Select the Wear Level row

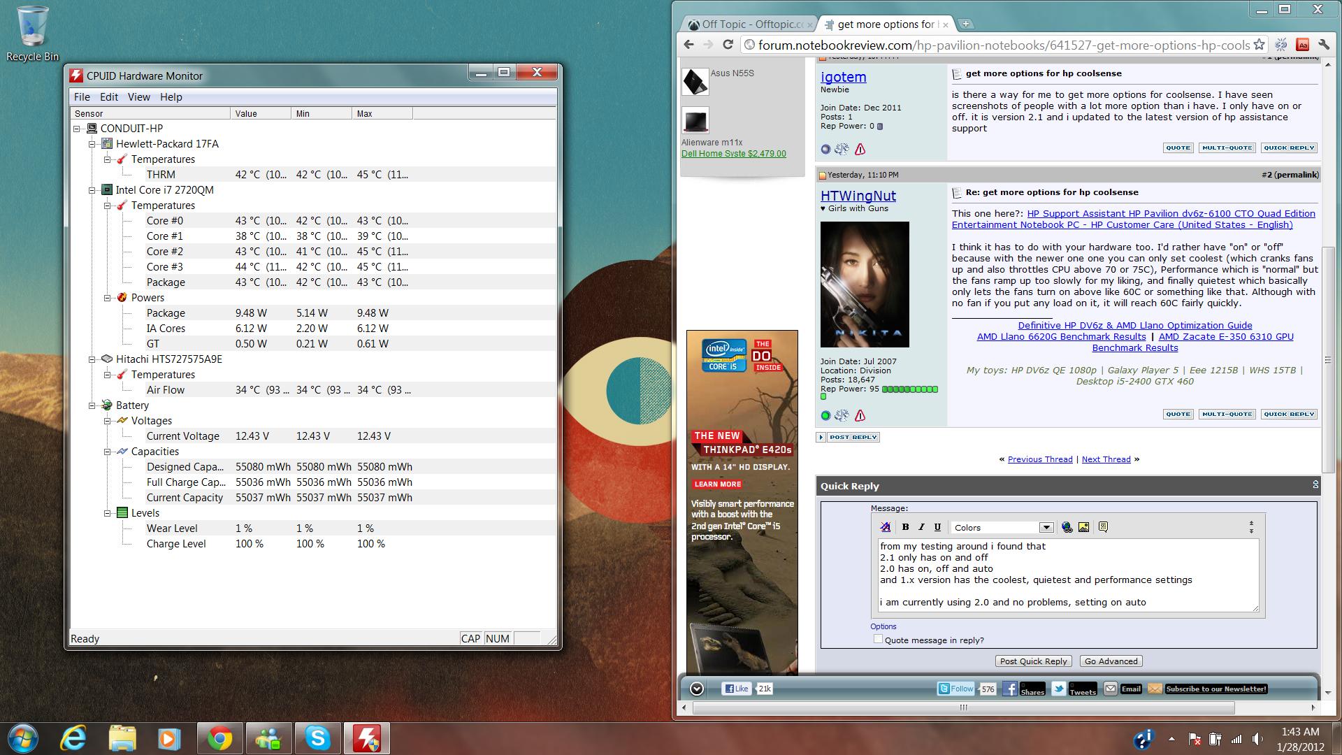(313, 528)
